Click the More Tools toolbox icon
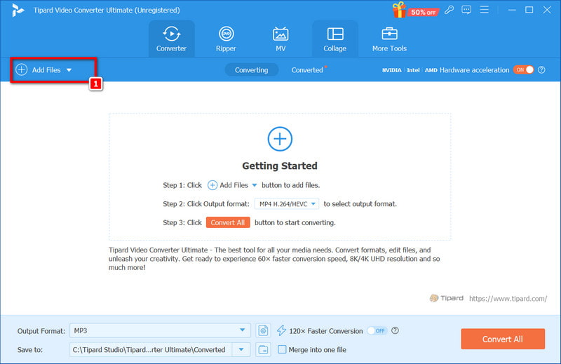This screenshot has width=561, height=364. click(389, 34)
